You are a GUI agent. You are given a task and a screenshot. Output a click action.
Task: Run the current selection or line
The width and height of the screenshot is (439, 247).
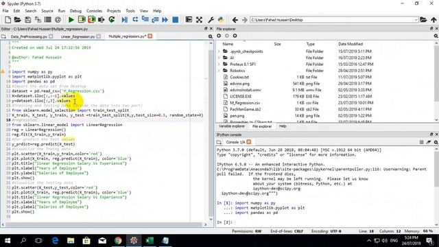(x=102, y=20)
